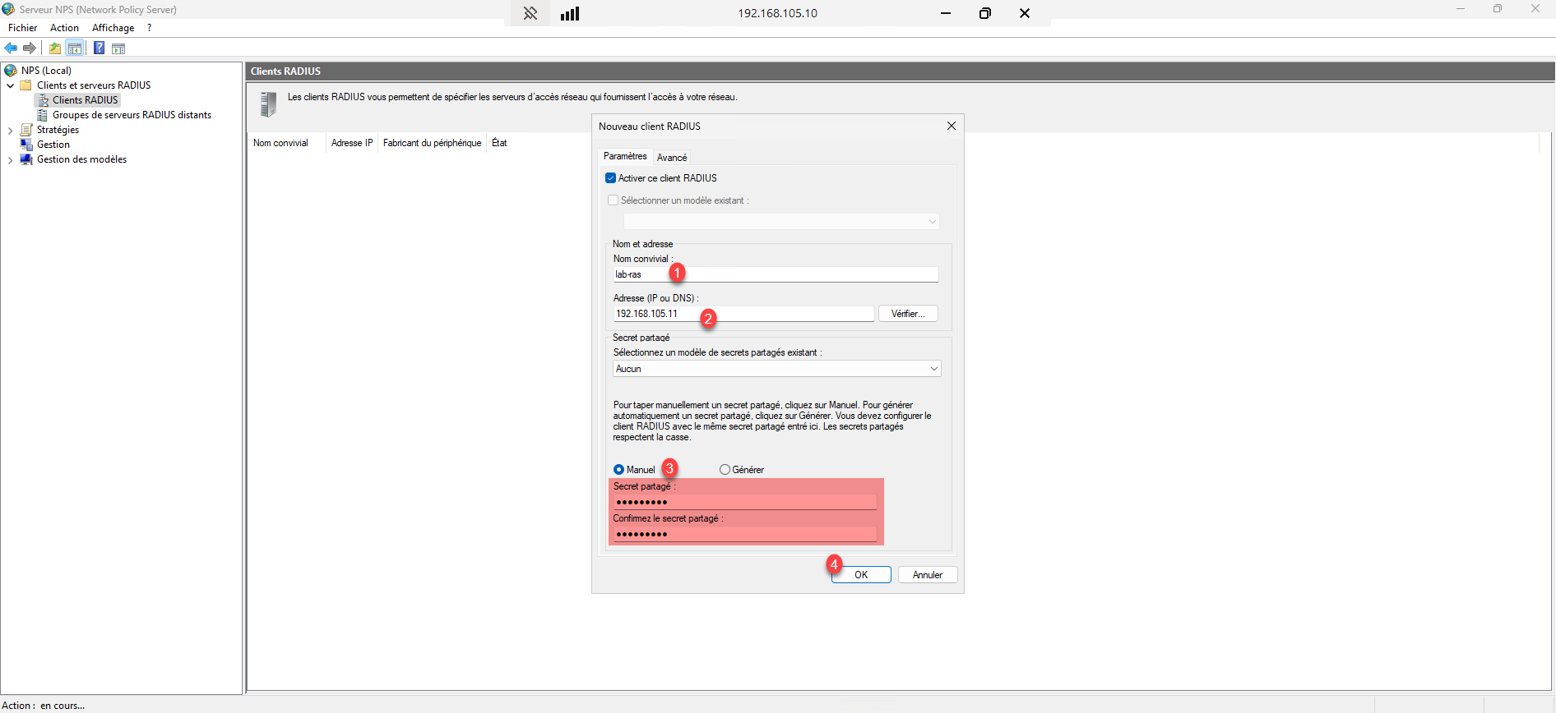The height and width of the screenshot is (713, 1556).
Task: Click the blue Back arrow in toolbar
Action: pos(11,48)
